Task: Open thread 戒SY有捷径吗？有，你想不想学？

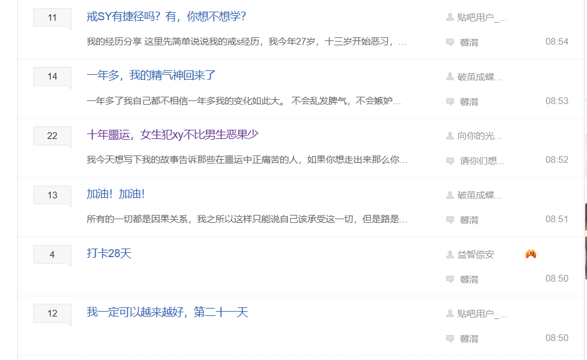Action: coord(166,17)
